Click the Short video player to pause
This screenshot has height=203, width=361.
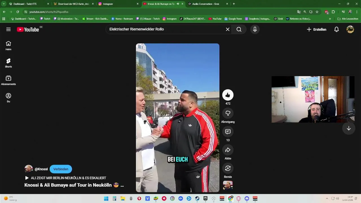[x=178, y=118]
